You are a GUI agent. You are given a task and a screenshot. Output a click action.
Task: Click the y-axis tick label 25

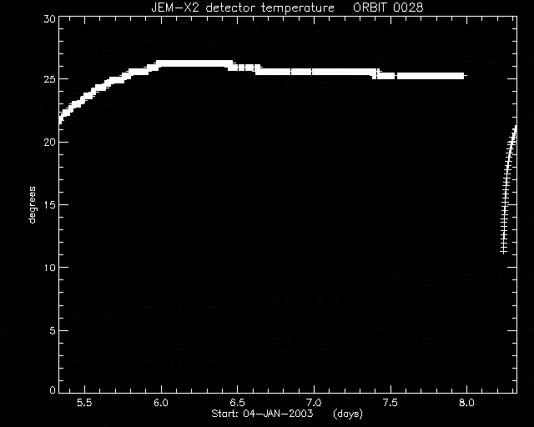49,79
